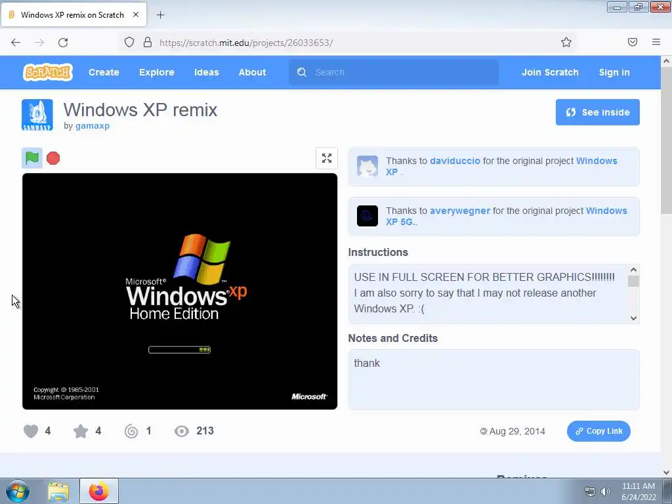Viewport: 672px width, 504px height.
Task: Open the volume speaker tray icon
Action: (x=606, y=492)
